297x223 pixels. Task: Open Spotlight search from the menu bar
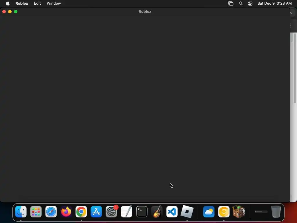241,3
